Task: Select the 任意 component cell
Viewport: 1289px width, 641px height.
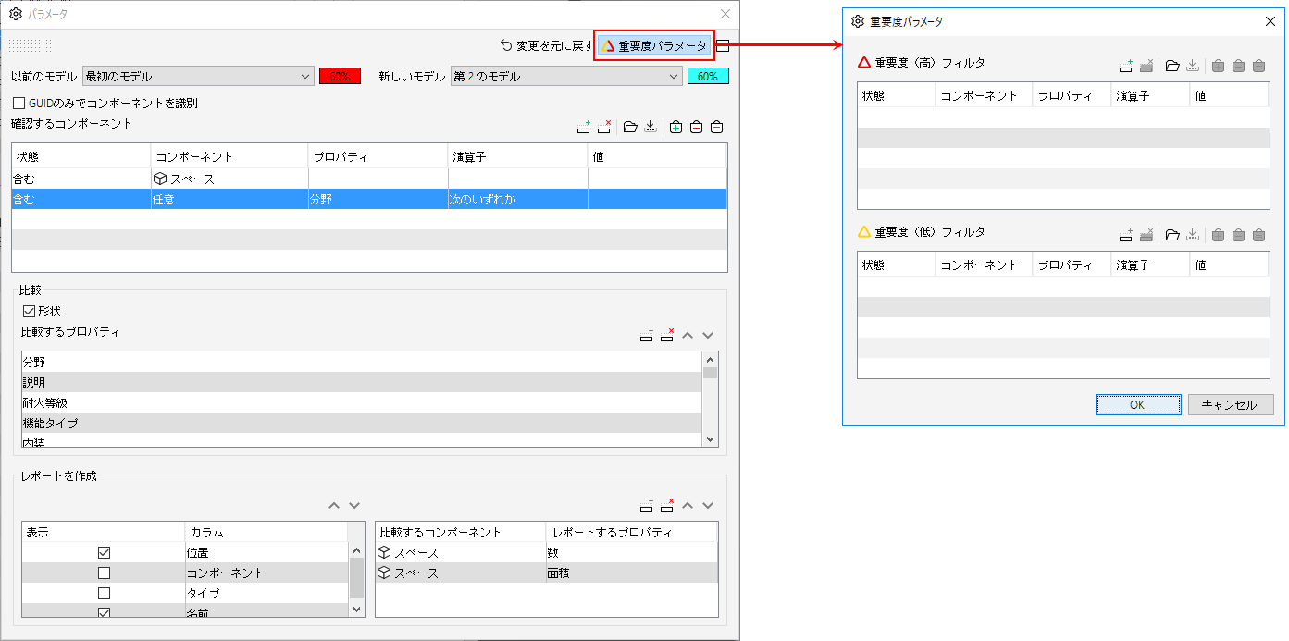Action: click(229, 199)
